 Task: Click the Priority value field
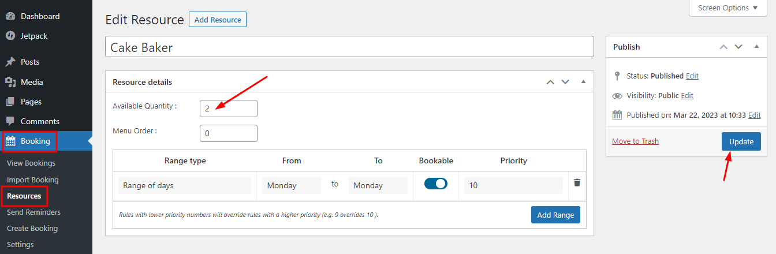pyautogui.click(x=513, y=185)
